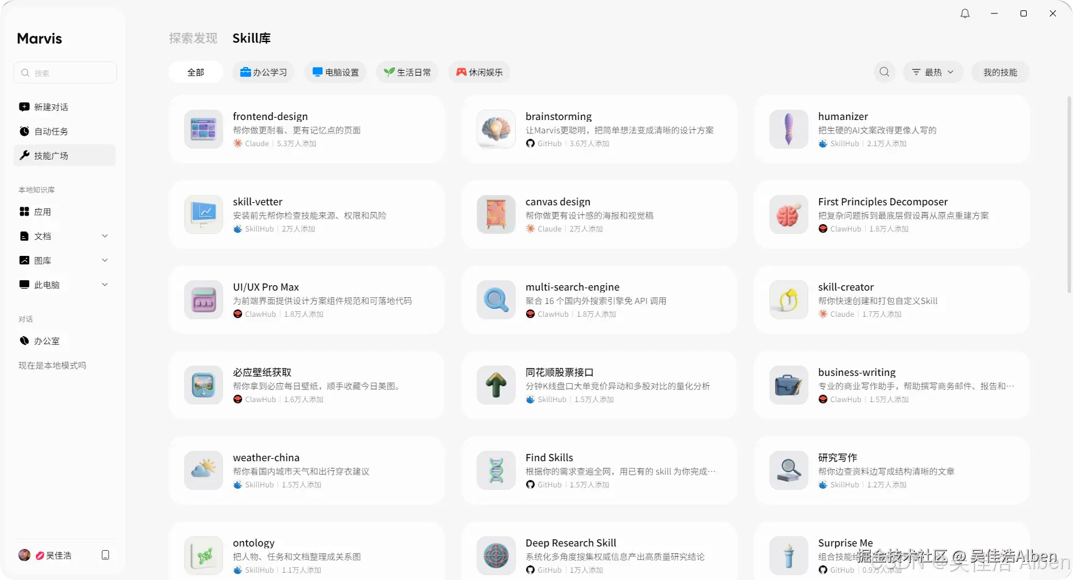The height and width of the screenshot is (580, 1073).
Task: Click the 此电脑 sidebar item label
Action: click(x=47, y=285)
